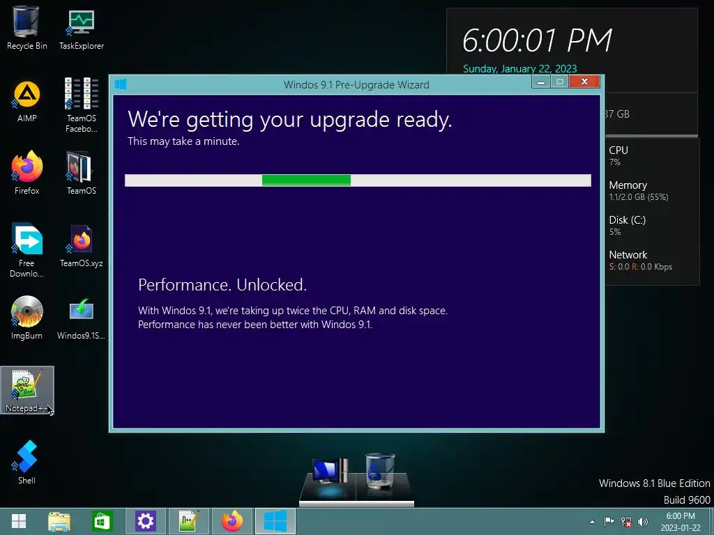Screen dimensions: 714x535
Task: Open the Firefox desktop shortcut
Action: coord(26,173)
